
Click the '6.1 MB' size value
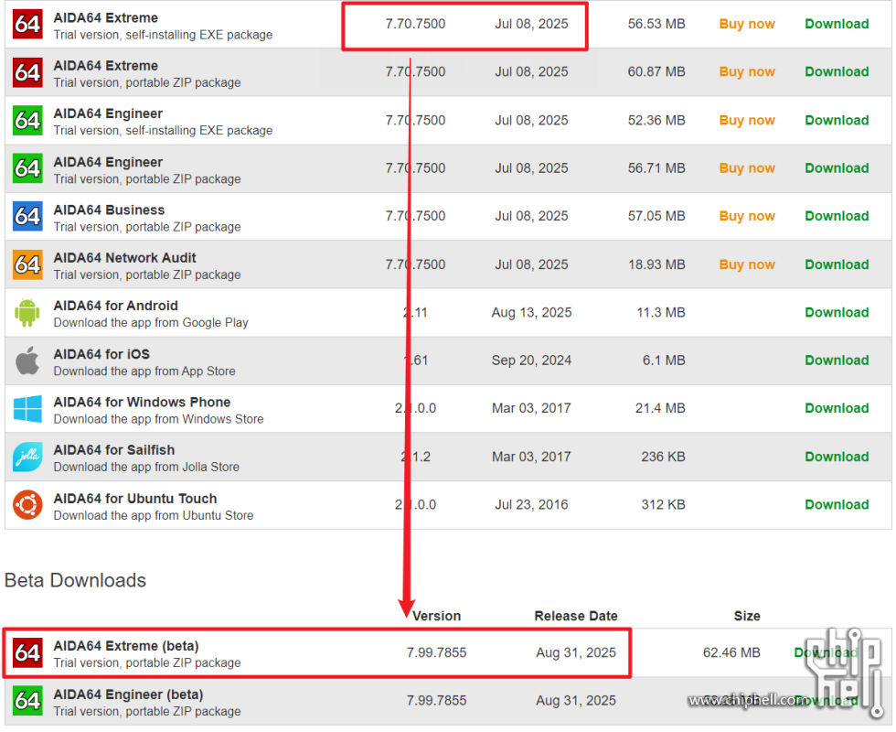(664, 361)
